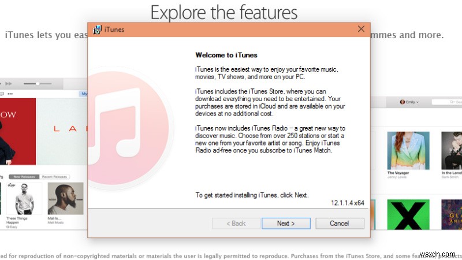Image resolution: width=462 pixels, height=260 pixels.
Task: Click the fast-forward control in background iTunes
Action: pyautogui.click(x=9, y=84)
